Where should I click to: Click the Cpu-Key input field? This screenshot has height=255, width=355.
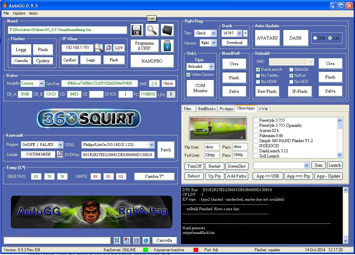coord(99,84)
